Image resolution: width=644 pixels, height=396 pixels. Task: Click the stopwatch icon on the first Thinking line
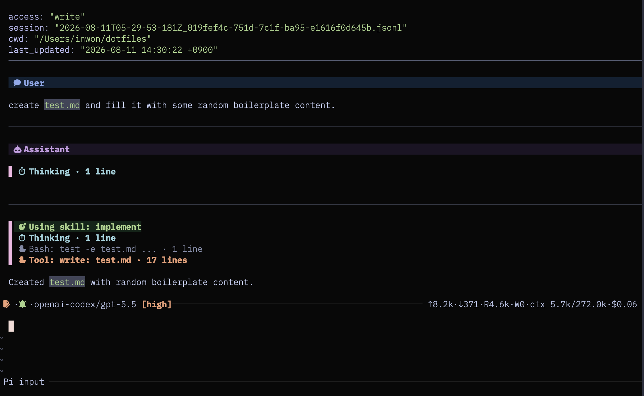pos(22,171)
